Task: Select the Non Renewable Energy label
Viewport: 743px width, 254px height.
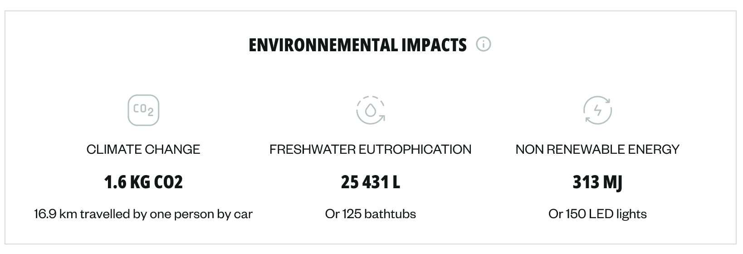Action: click(597, 149)
